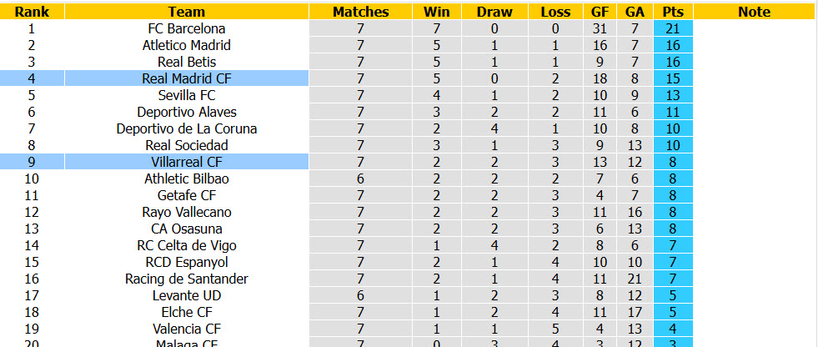Select the Matches column header
818x347 pixels.
360,12
